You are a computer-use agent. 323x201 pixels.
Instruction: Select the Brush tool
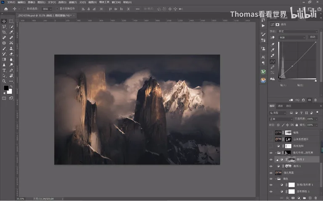coord(4,49)
